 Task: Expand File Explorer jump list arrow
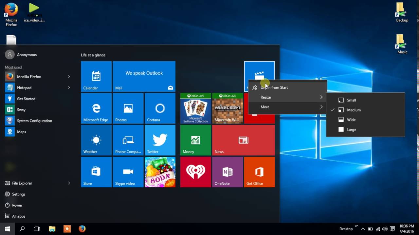pos(69,183)
